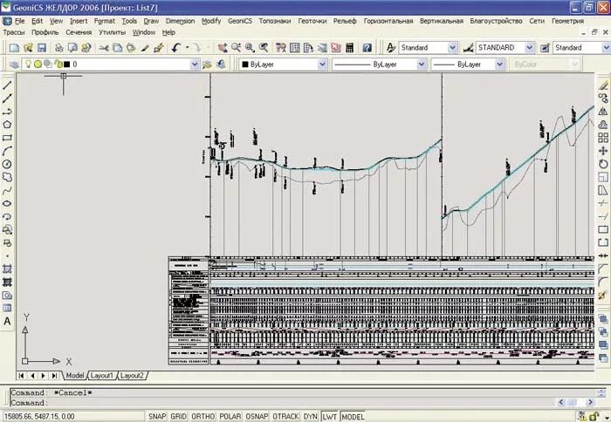Image resolution: width=611 pixels, height=422 pixels.
Task: Open the File menu
Action: pyautogui.click(x=19, y=21)
